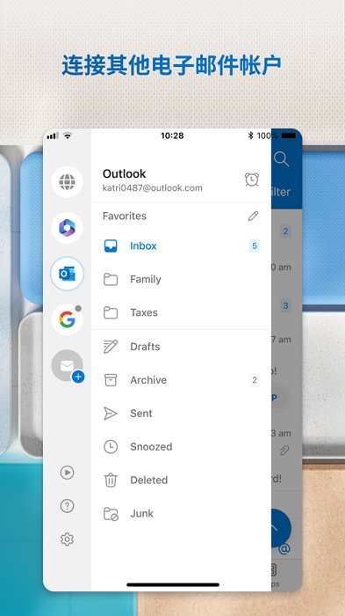
Task: Open settings gear in the sidebar
Action: coord(67,539)
